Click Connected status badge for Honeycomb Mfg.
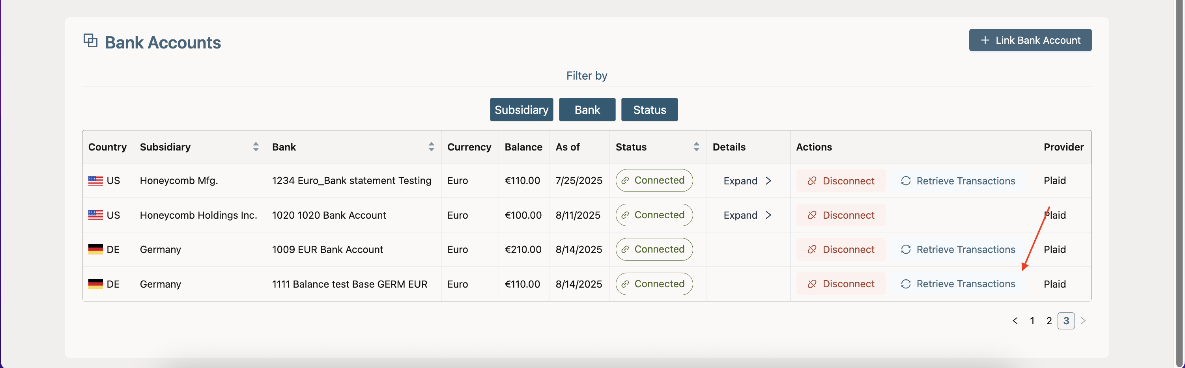1185x368 pixels. point(654,180)
